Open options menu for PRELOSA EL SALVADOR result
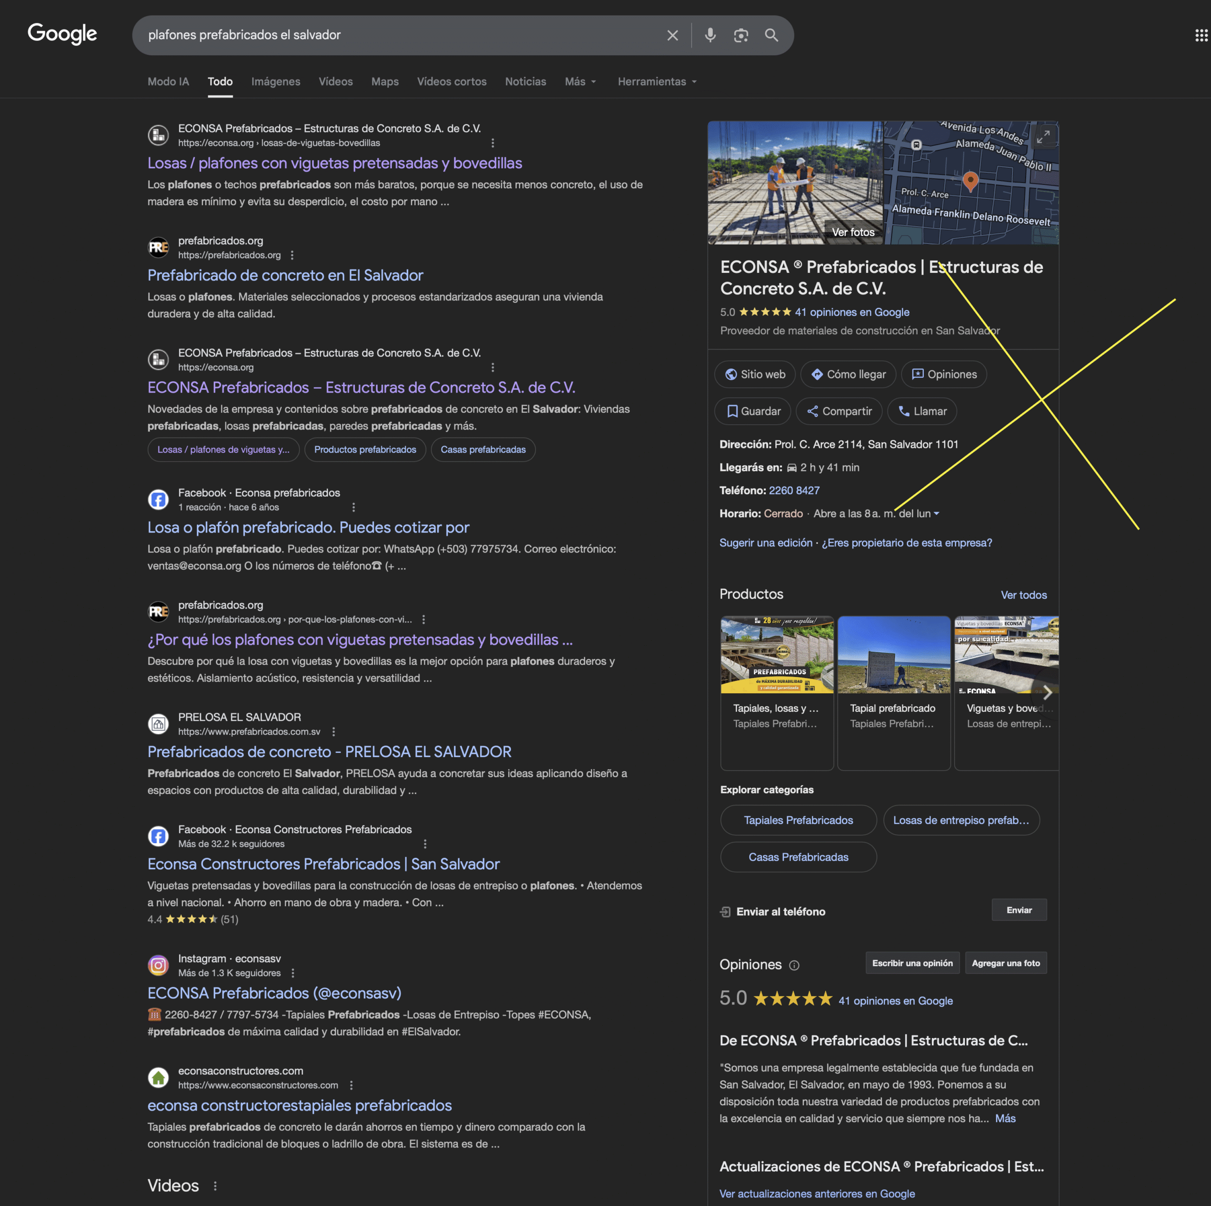Image resolution: width=1211 pixels, height=1206 pixels. tap(333, 732)
